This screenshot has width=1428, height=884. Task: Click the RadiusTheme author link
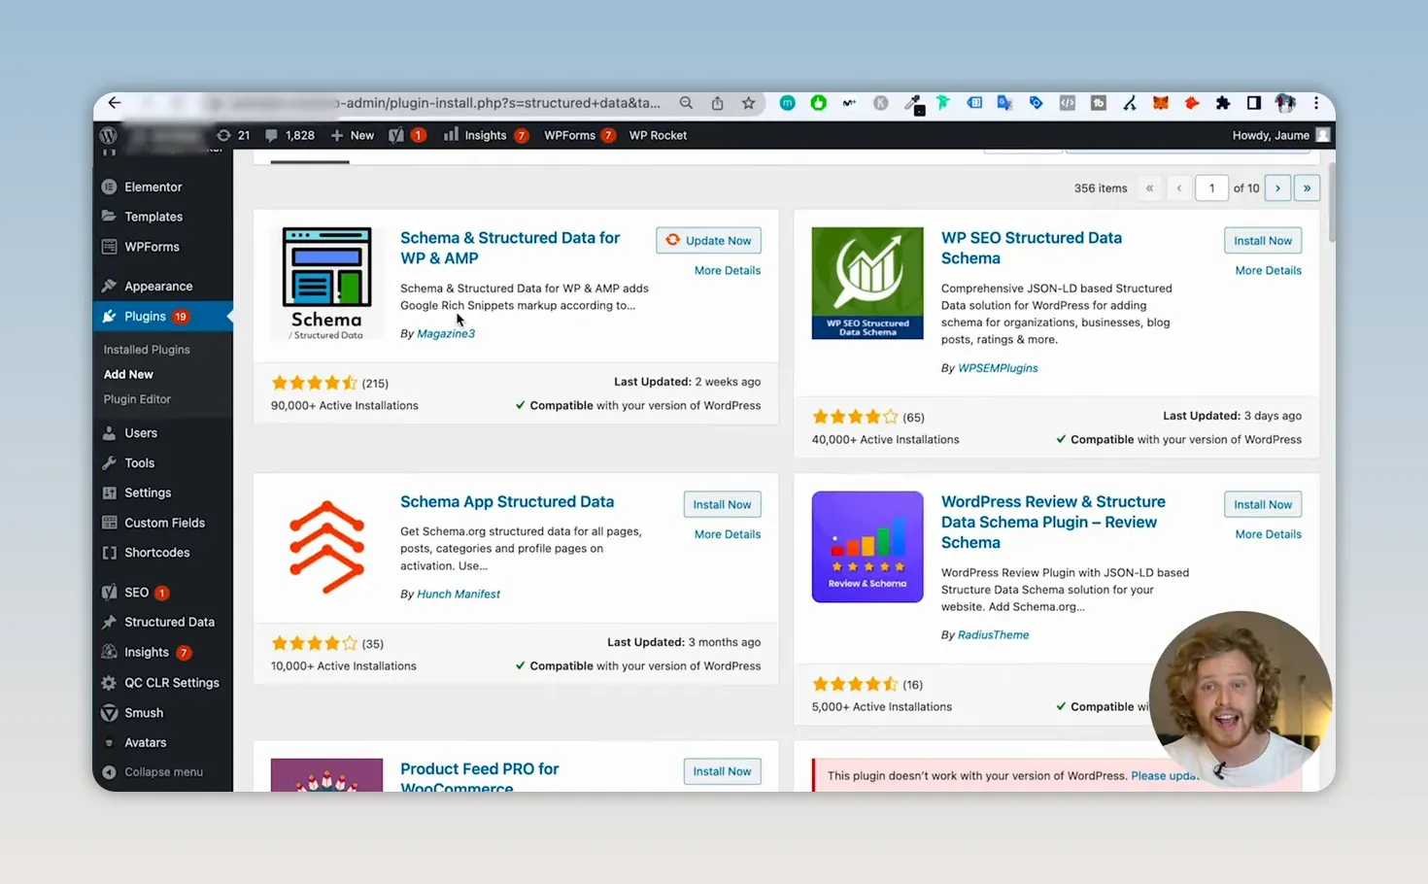pos(993,635)
